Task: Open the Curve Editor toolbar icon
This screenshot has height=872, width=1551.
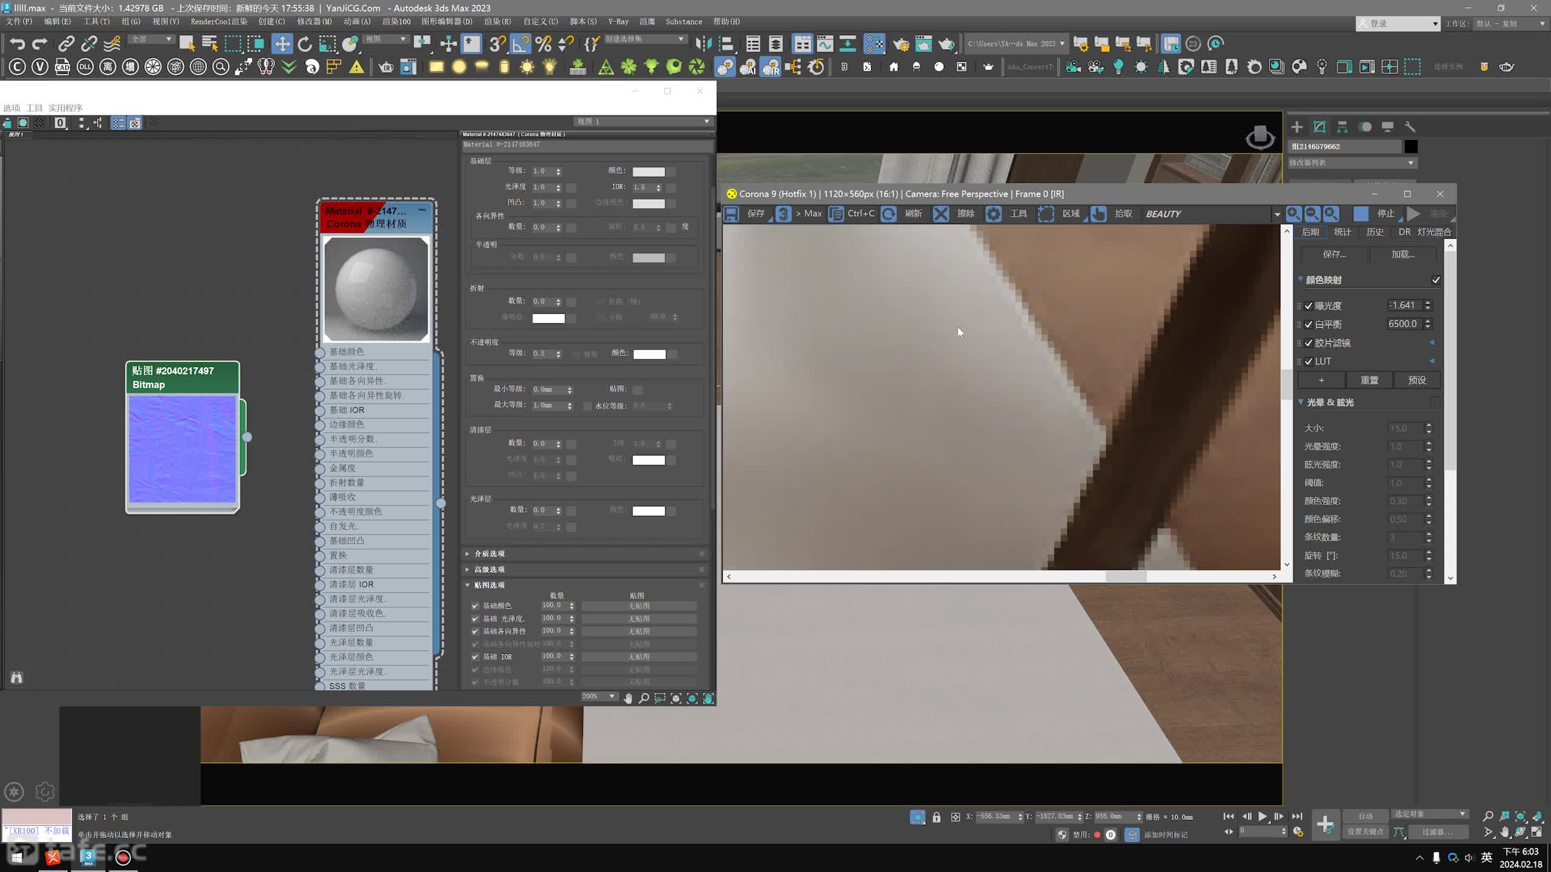Action: 825,44
